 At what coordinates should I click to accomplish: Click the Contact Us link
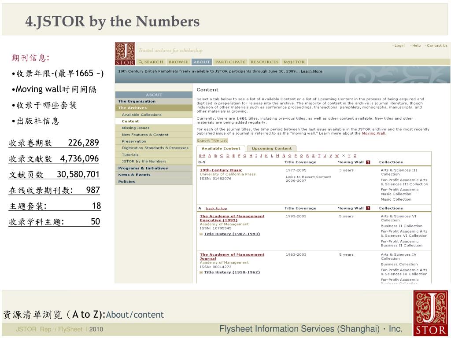point(437,45)
